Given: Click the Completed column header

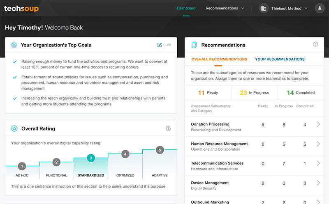Looking at the screenshot, I should click(x=305, y=106).
